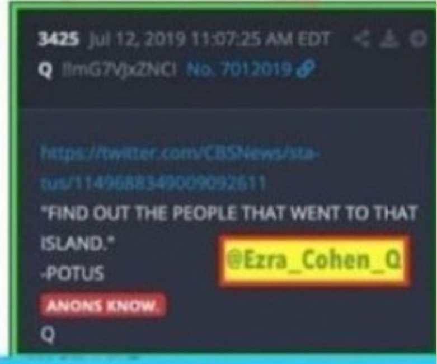Click the second line of the tweet URL
The height and width of the screenshot is (364, 437).
coord(153,184)
